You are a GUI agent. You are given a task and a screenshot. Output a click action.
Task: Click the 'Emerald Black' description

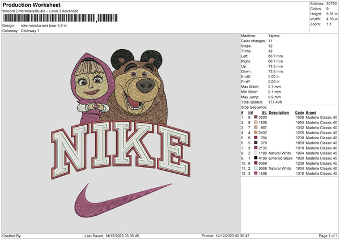[x=280, y=158]
